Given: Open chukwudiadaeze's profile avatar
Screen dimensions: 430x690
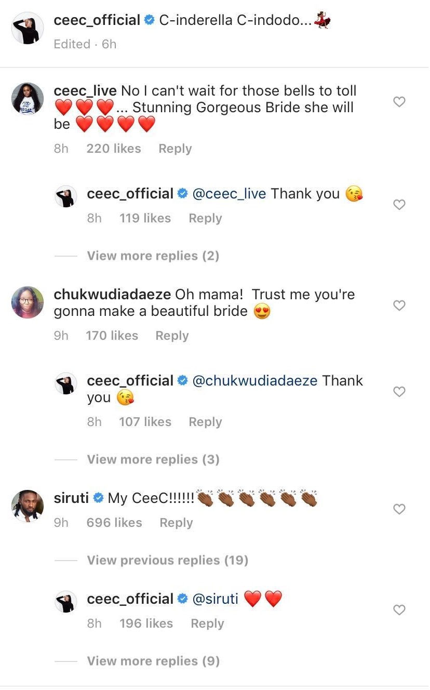Looking at the screenshot, I should (28, 302).
